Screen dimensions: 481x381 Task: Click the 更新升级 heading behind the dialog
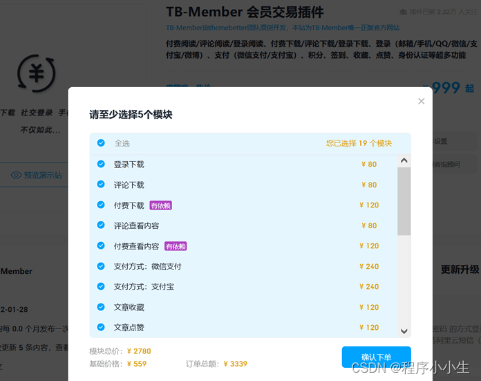point(460,270)
